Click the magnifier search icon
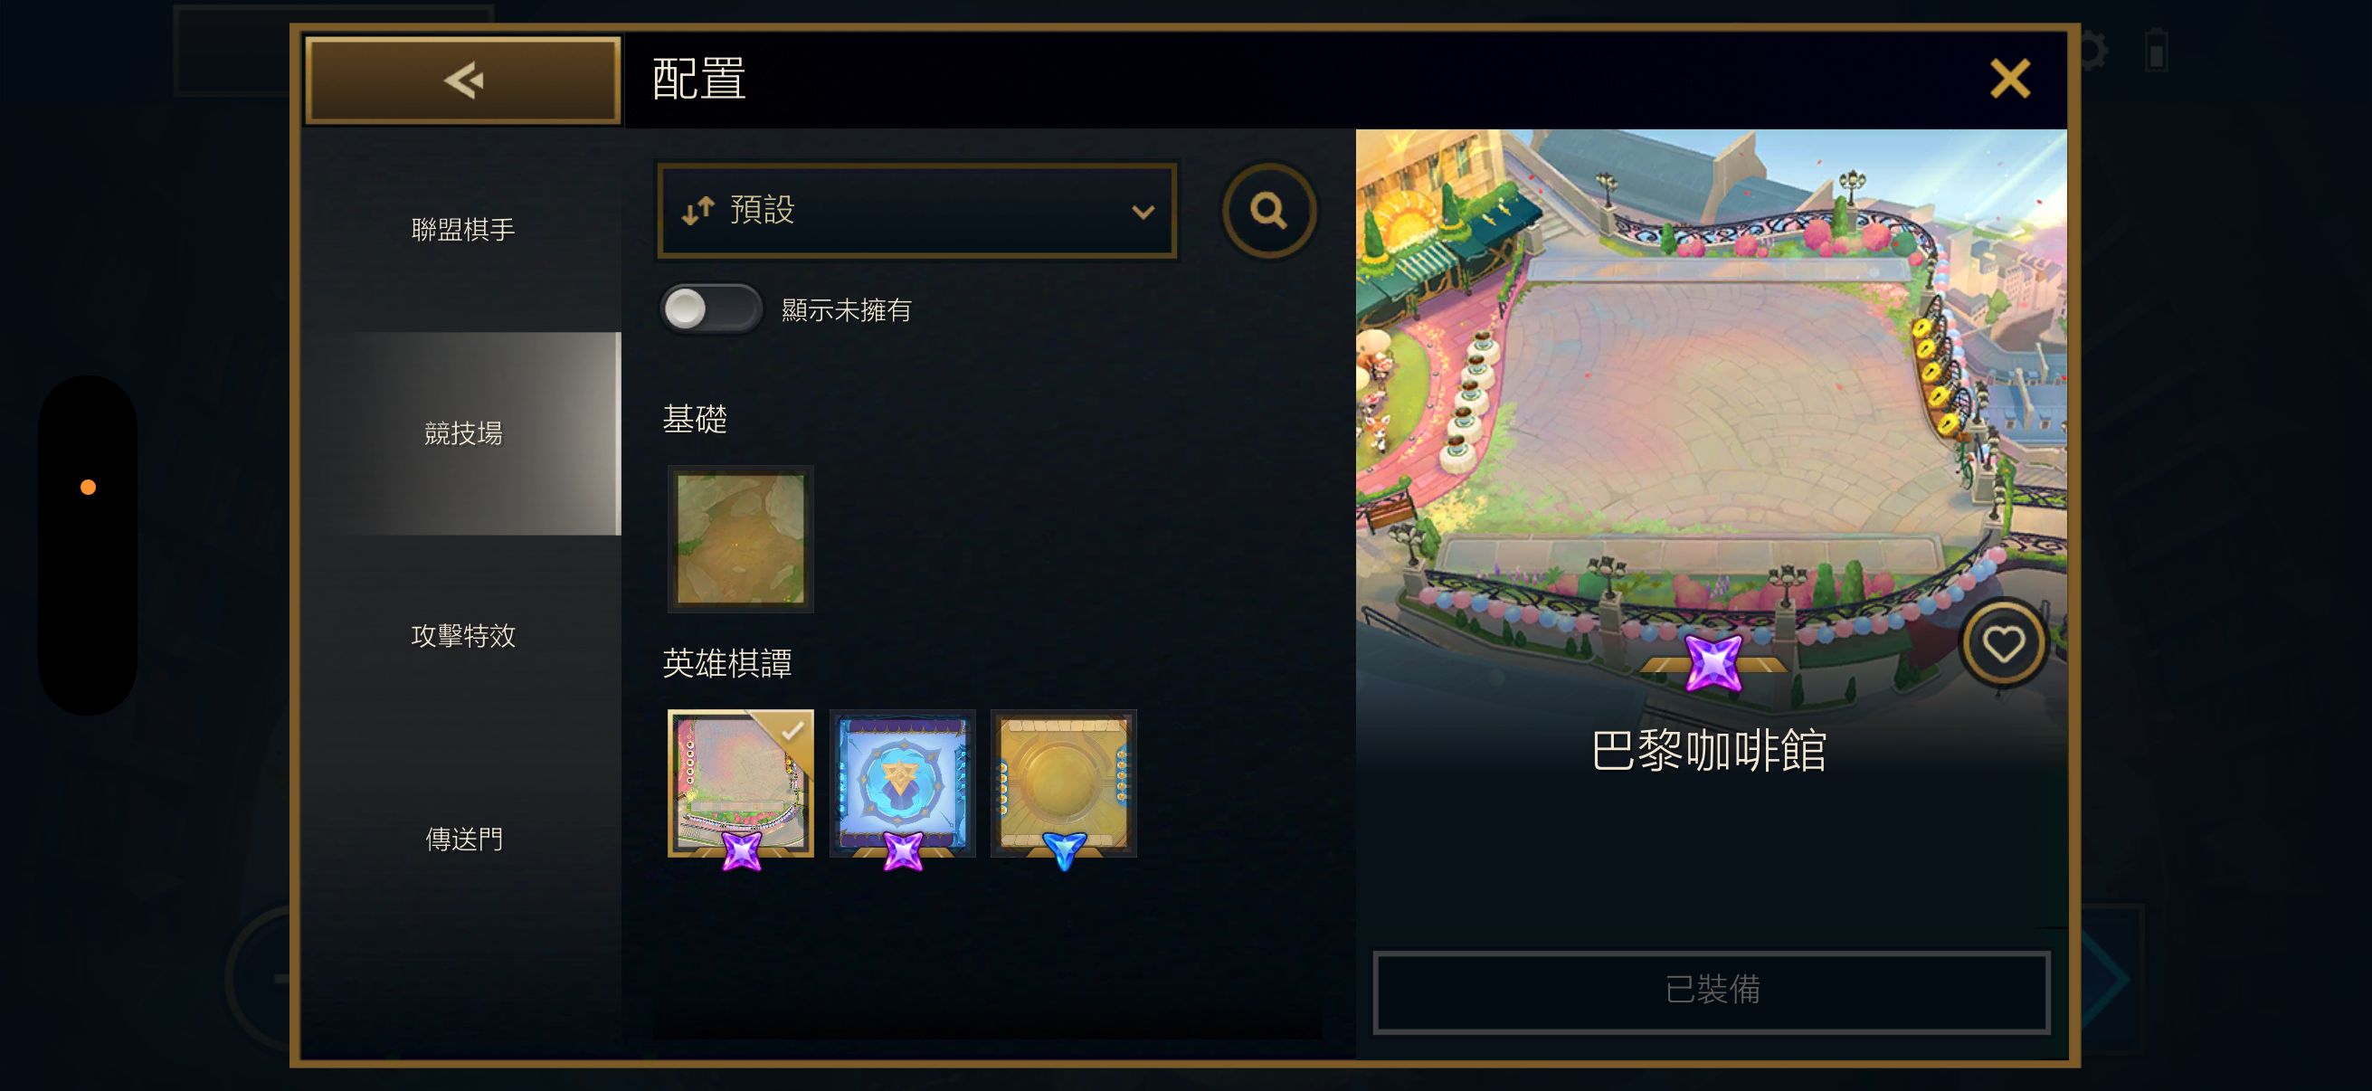 tap(1269, 211)
